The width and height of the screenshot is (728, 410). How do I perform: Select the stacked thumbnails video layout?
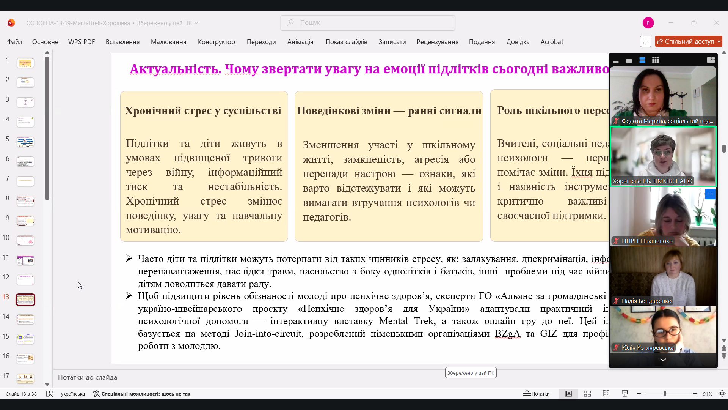click(x=642, y=60)
